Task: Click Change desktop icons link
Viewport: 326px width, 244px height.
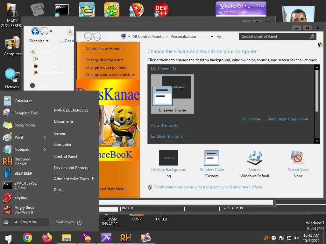Action: point(104,60)
